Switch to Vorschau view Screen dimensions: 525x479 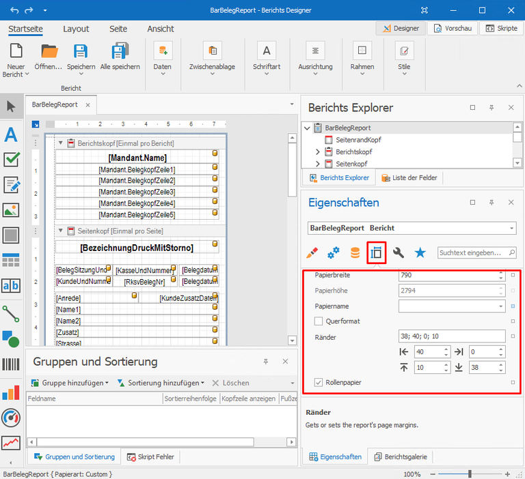click(x=453, y=29)
